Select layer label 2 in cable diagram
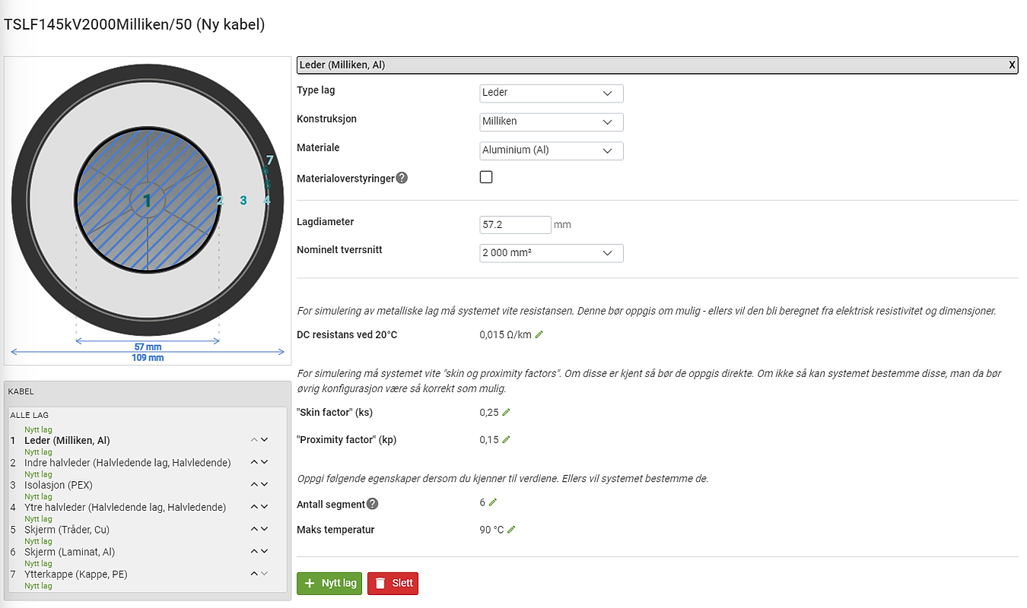 [219, 201]
